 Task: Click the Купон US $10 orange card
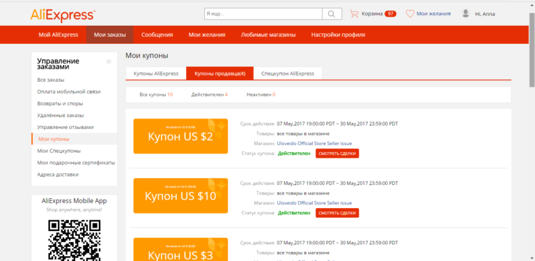click(x=180, y=195)
